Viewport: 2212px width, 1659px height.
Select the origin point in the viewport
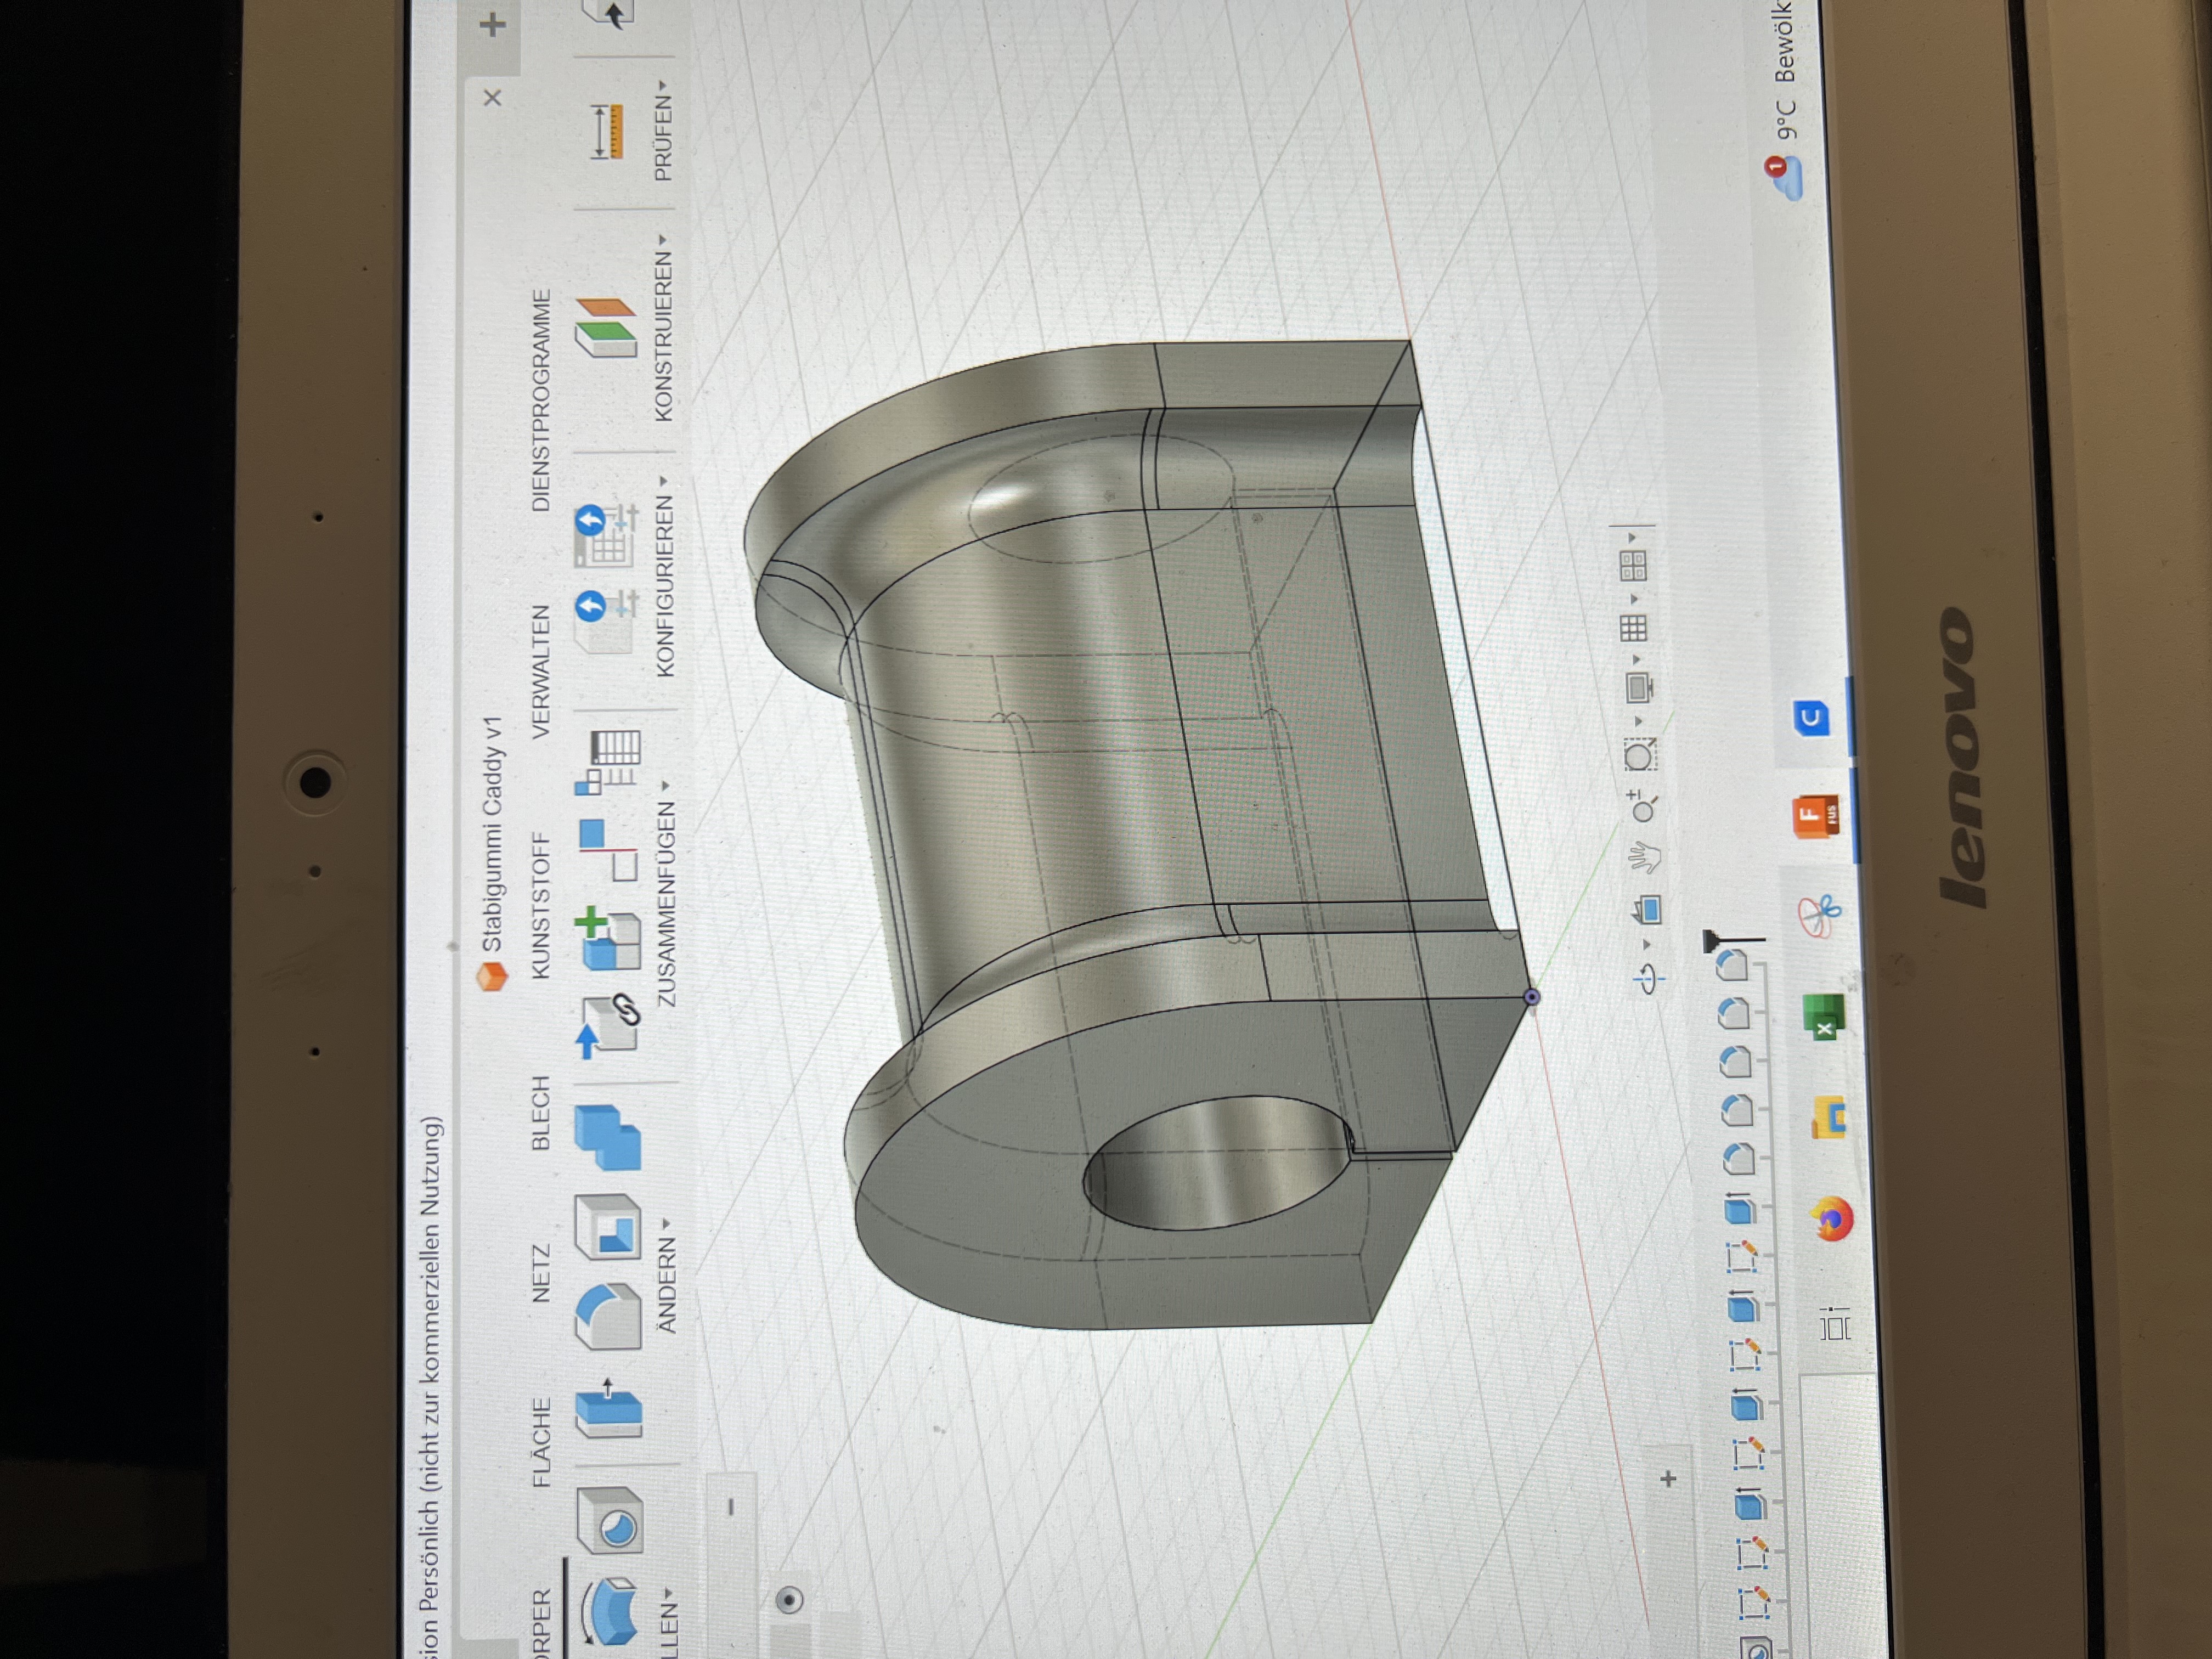[x=1531, y=996]
